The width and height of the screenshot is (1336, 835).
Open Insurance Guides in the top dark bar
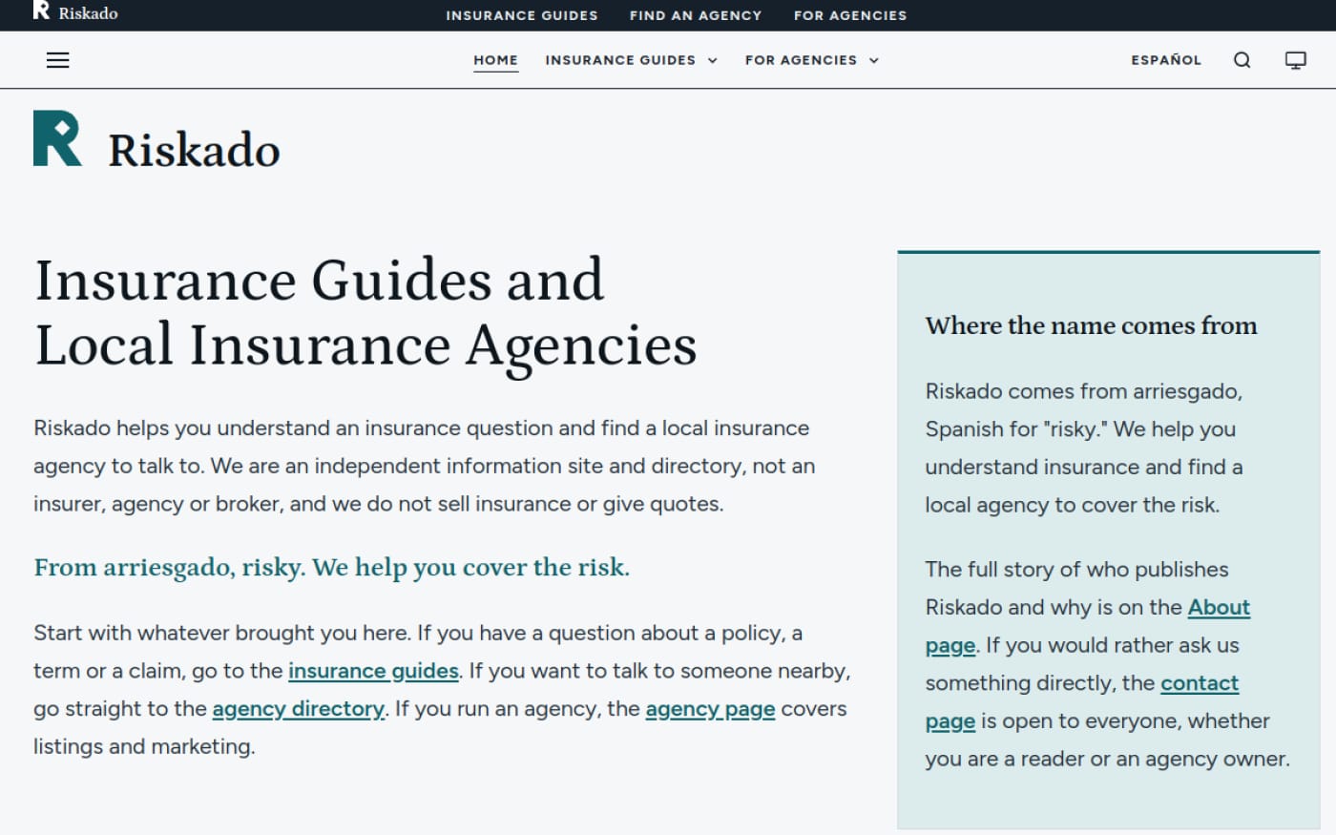pyautogui.click(x=522, y=15)
